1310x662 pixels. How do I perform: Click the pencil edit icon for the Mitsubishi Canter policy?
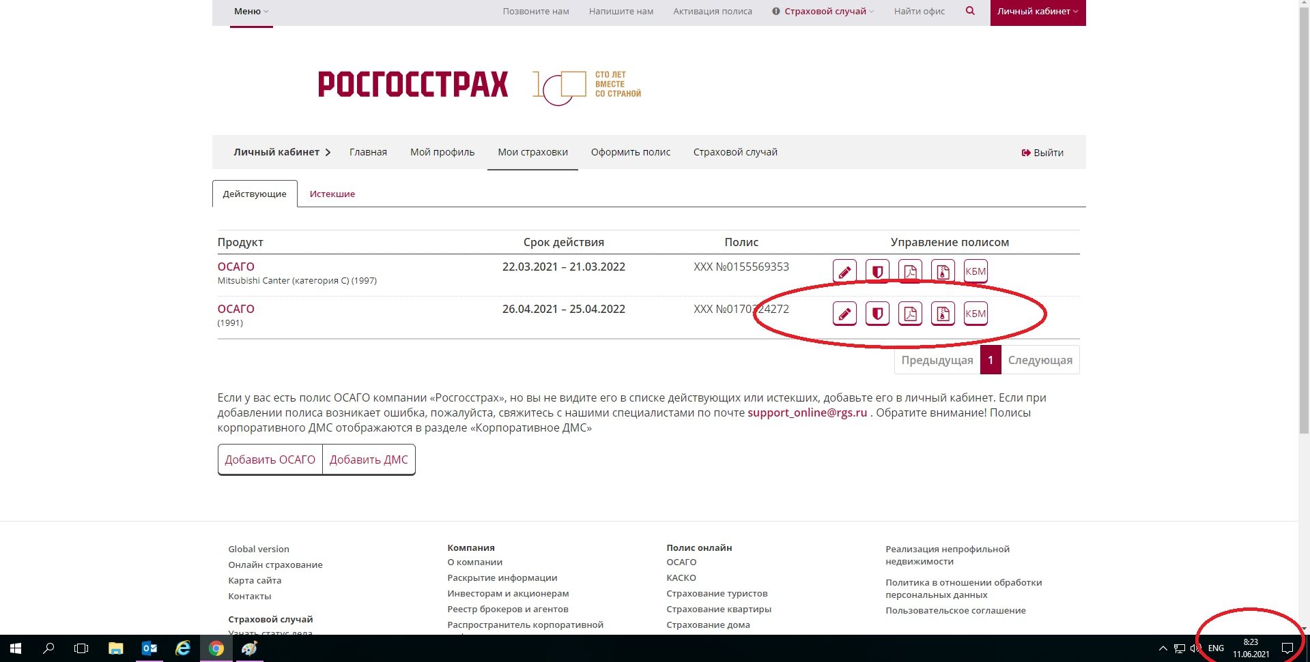(844, 271)
